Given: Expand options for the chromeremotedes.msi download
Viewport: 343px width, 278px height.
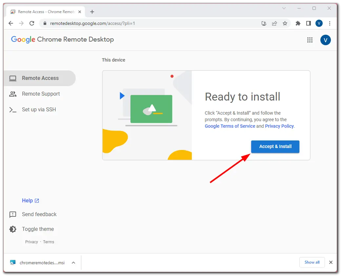Looking at the screenshot, I should (73, 262).
